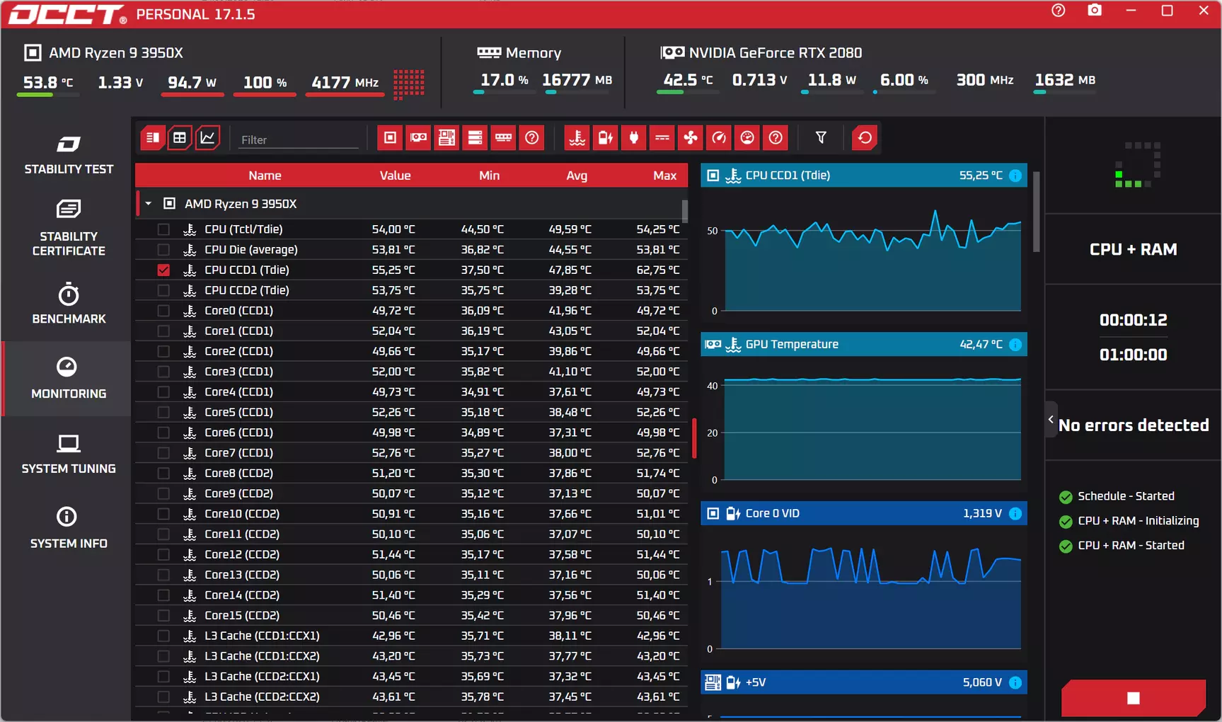The height and width of the screenshot is (722, 1222).
Task: Toggle the power sensor type filter
Action: click(x=634, y=138)
